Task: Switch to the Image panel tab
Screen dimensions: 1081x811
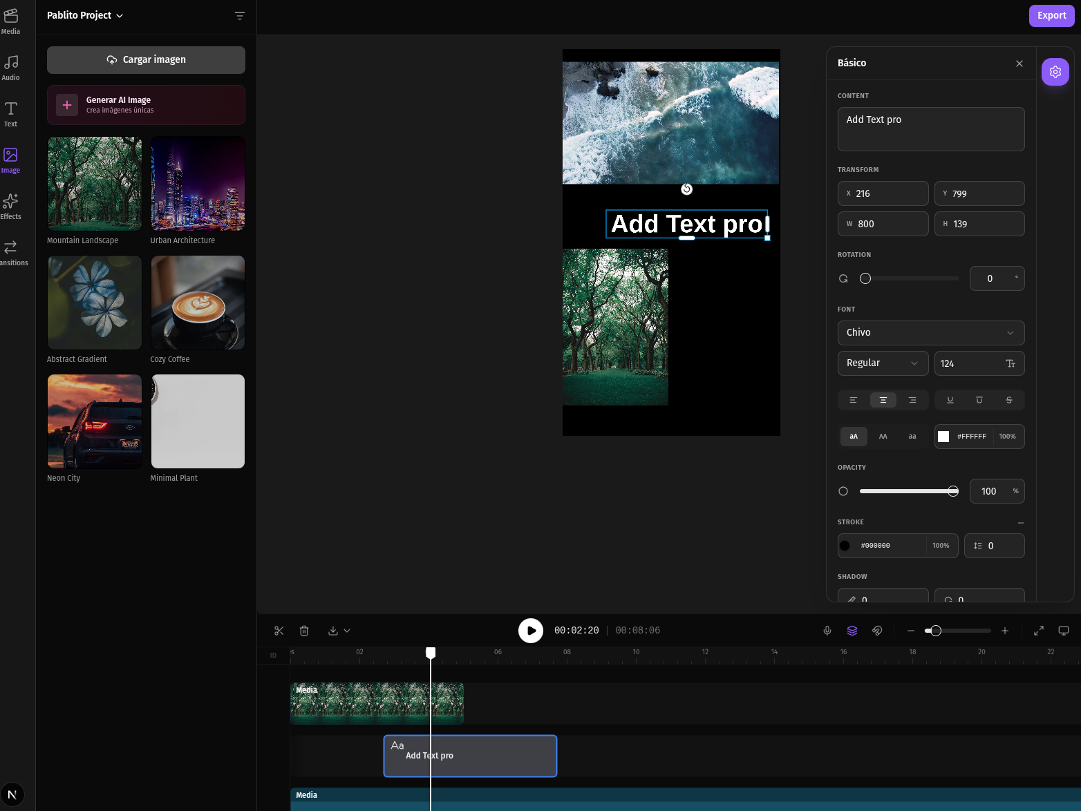Action: pos(10,160)
